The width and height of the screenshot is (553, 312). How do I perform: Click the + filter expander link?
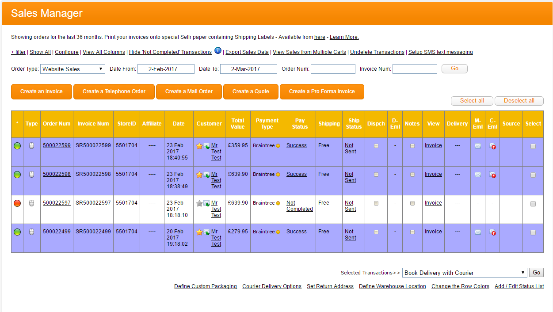coord(18,52)
